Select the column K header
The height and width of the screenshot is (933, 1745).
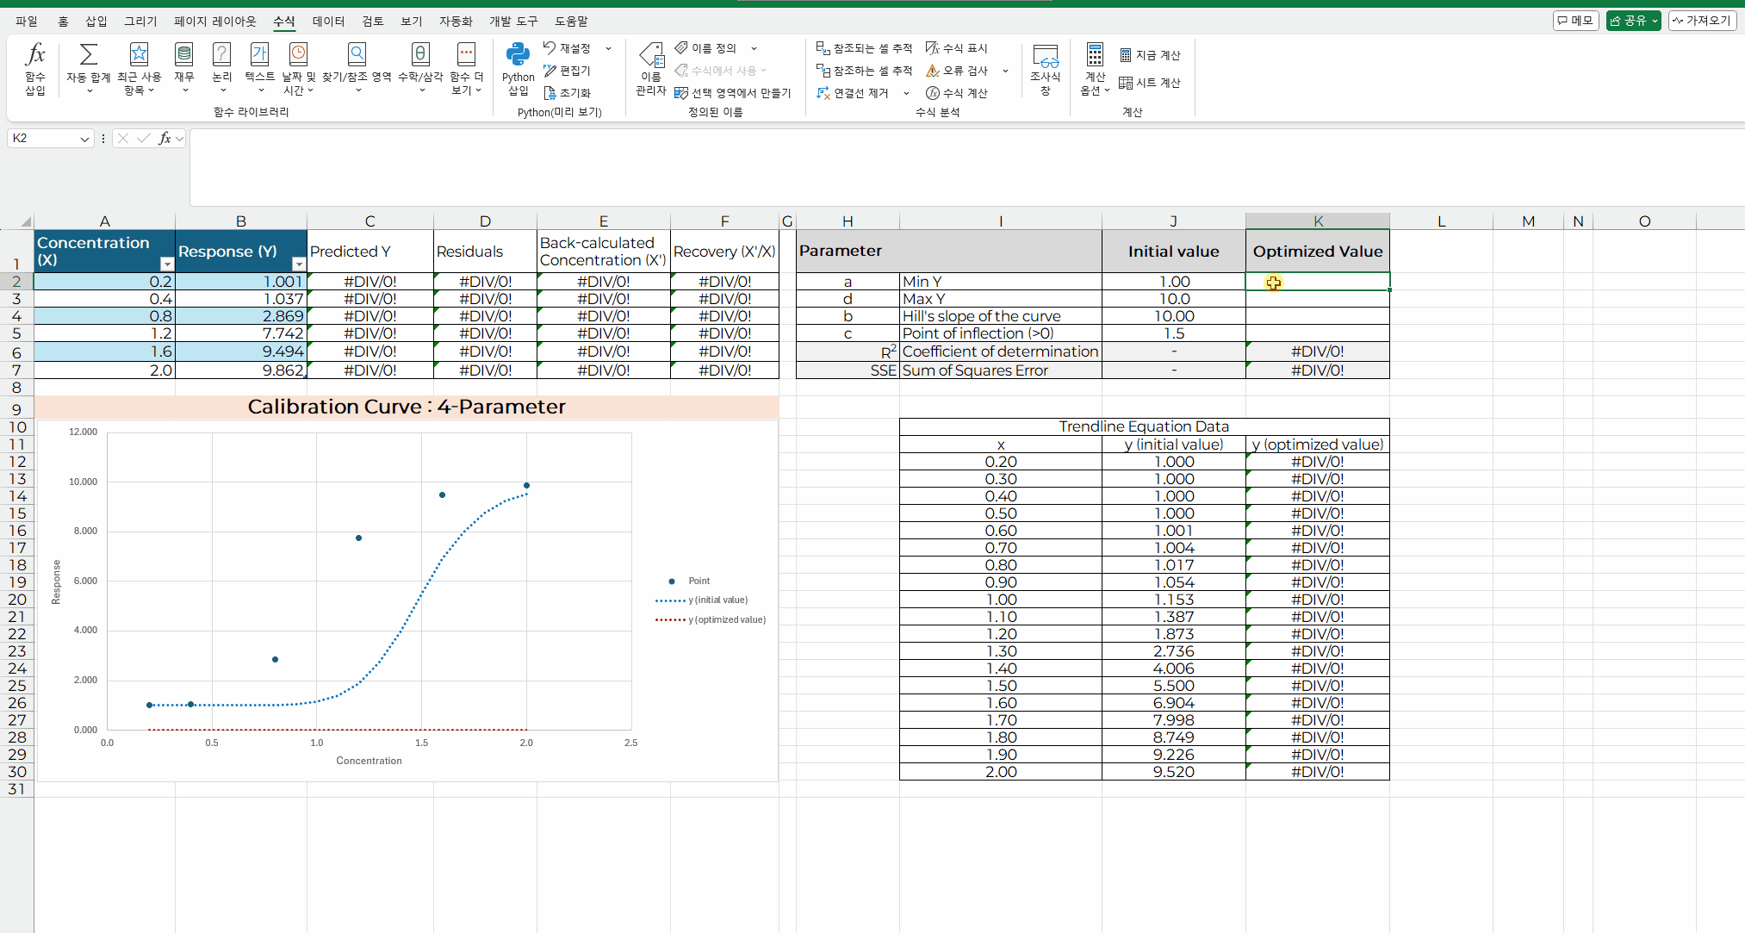click(x=1317, y=221)
